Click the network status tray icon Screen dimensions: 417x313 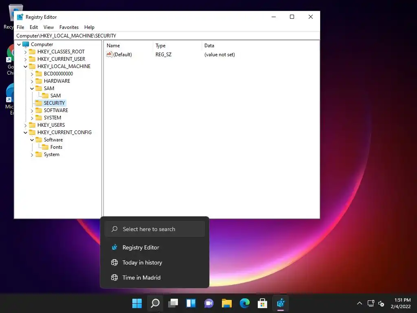pyautogui.click(x=371, y=303)
